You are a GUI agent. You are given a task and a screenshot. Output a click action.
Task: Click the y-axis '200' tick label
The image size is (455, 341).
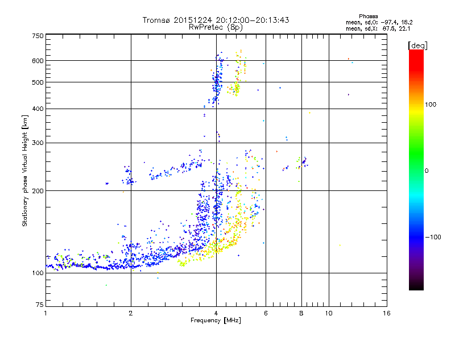click(38, 191)
